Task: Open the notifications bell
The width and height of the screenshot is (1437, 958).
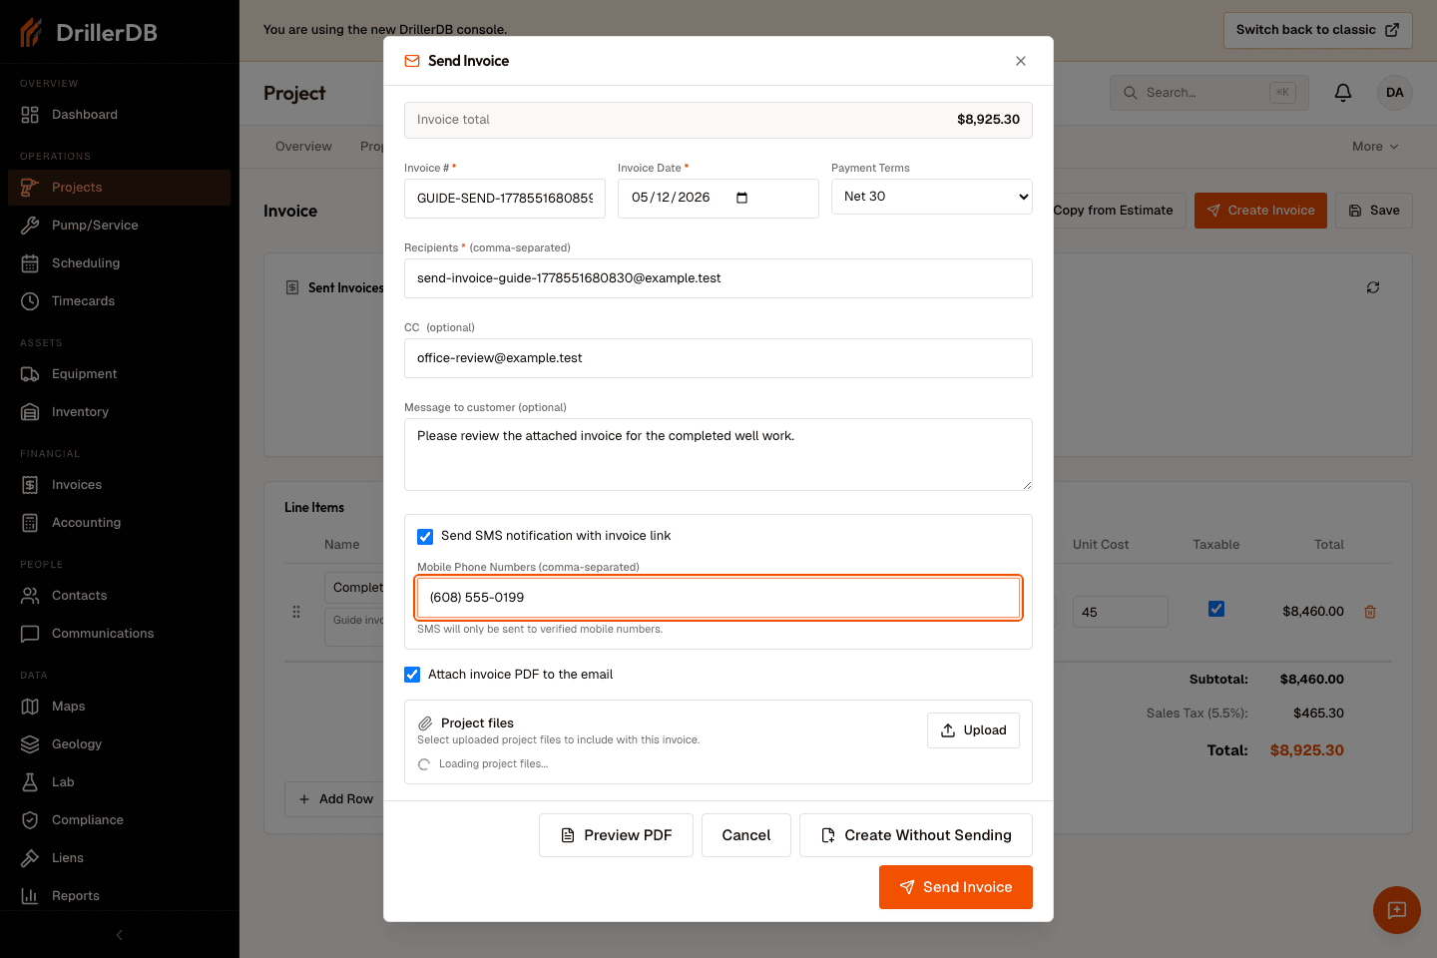Action: (x=1343, y=93)
